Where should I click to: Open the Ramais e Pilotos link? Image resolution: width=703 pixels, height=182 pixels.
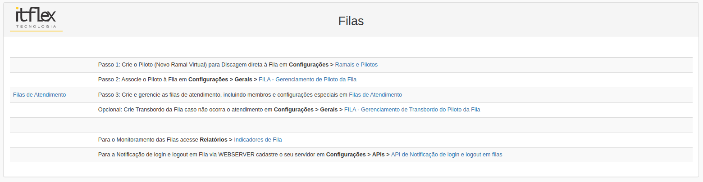pyautogui.click(x=356, y=65)
